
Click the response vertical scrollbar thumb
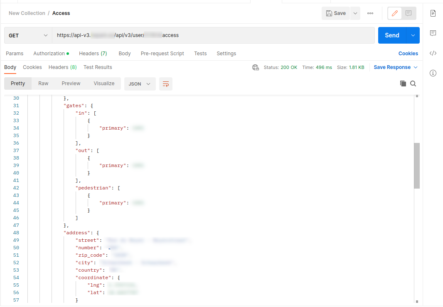[x=416, y=165]
